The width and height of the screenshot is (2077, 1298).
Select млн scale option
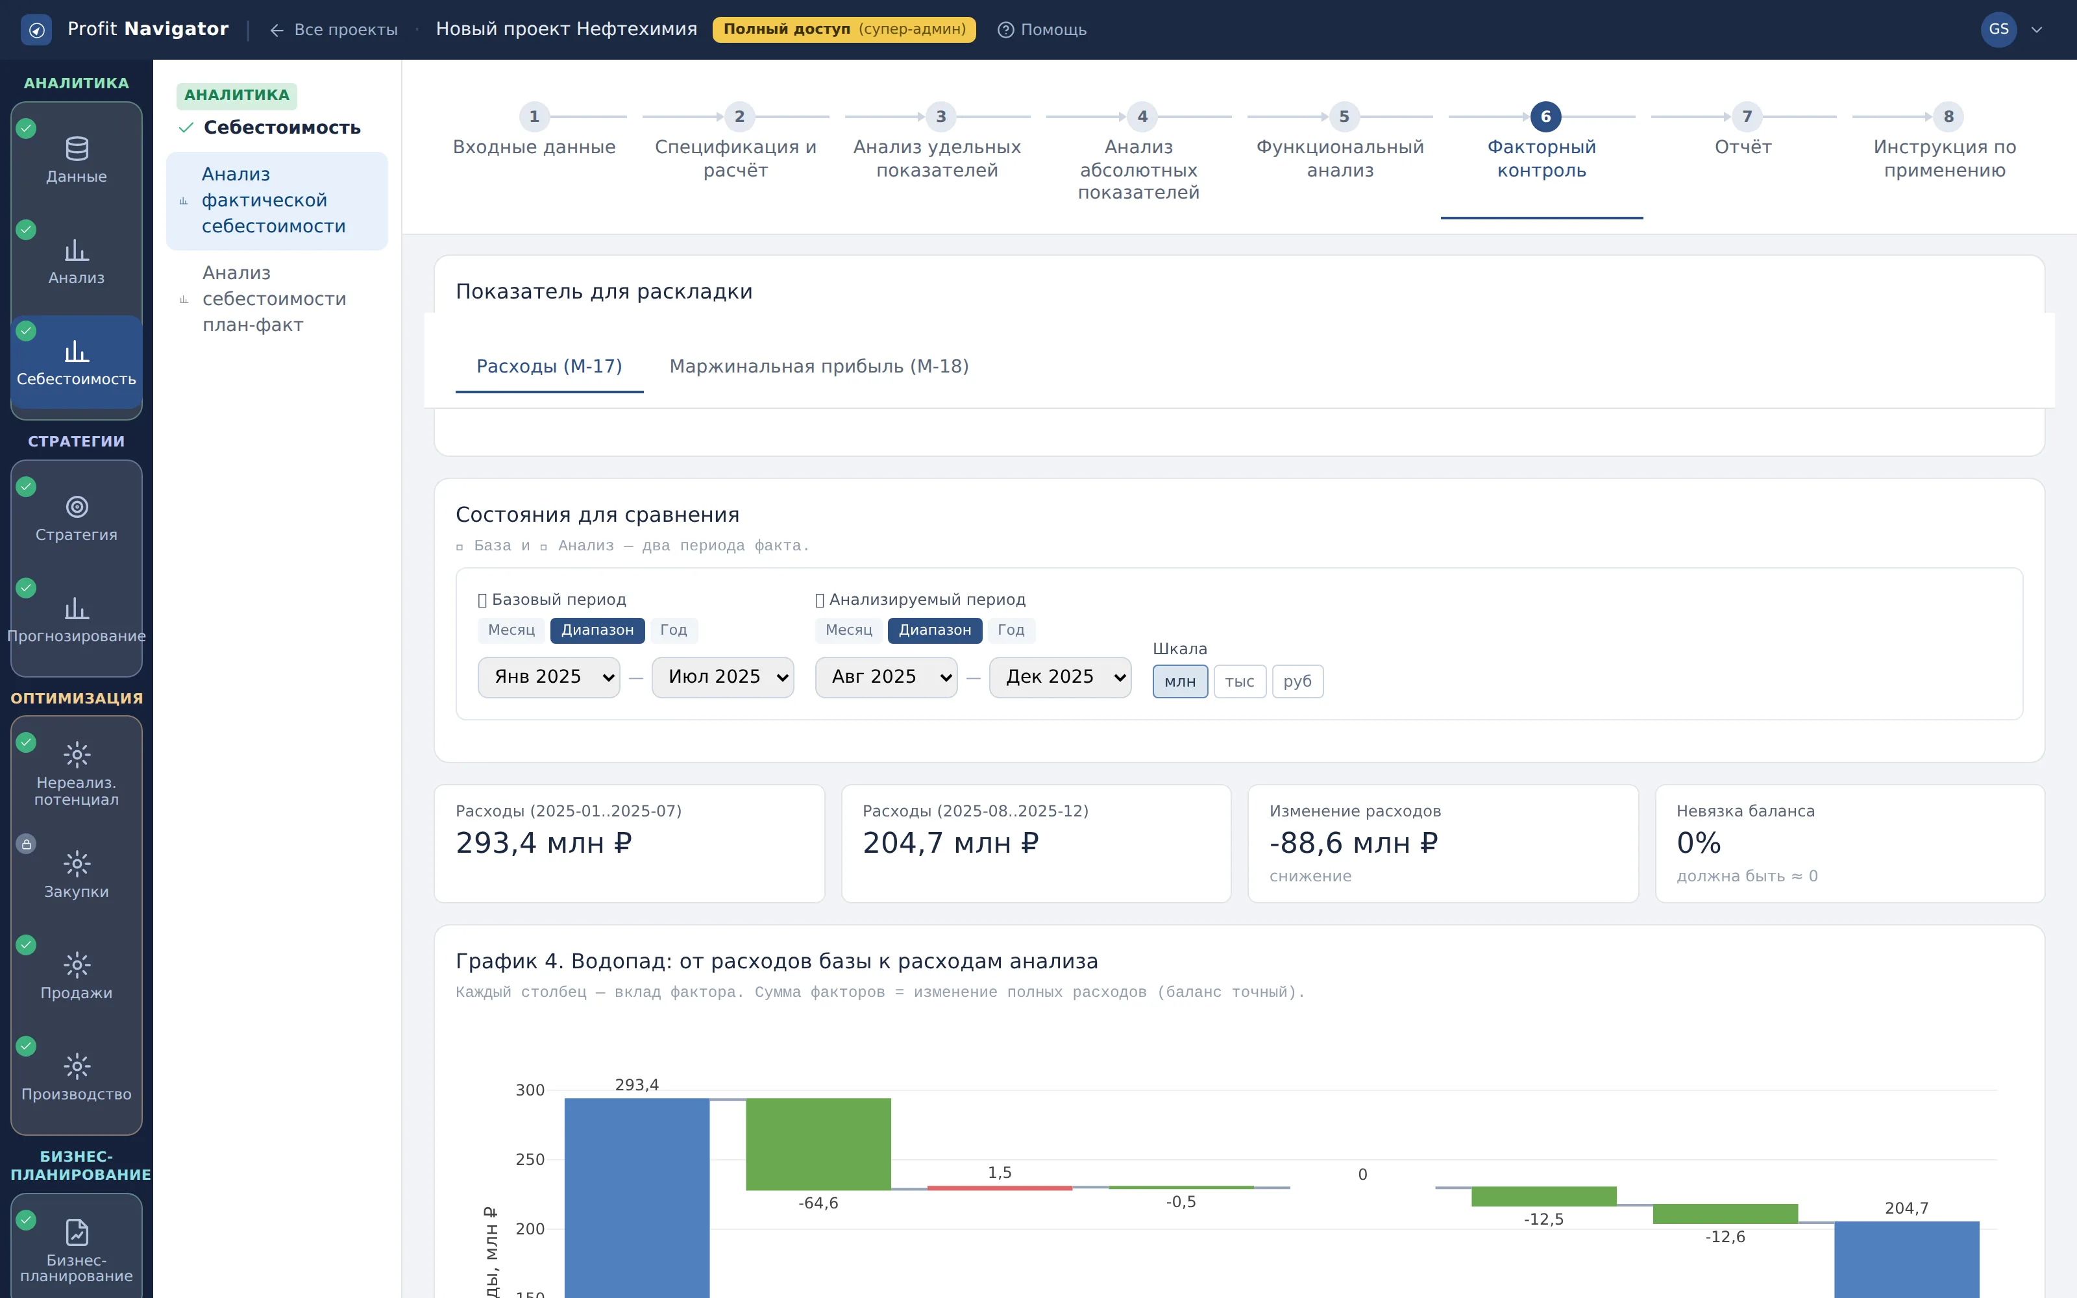1180,681
